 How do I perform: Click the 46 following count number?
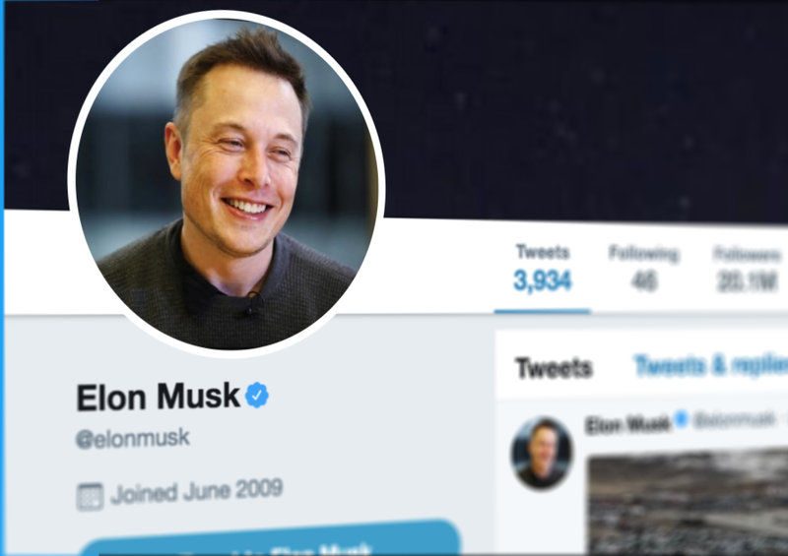point(644,281)
